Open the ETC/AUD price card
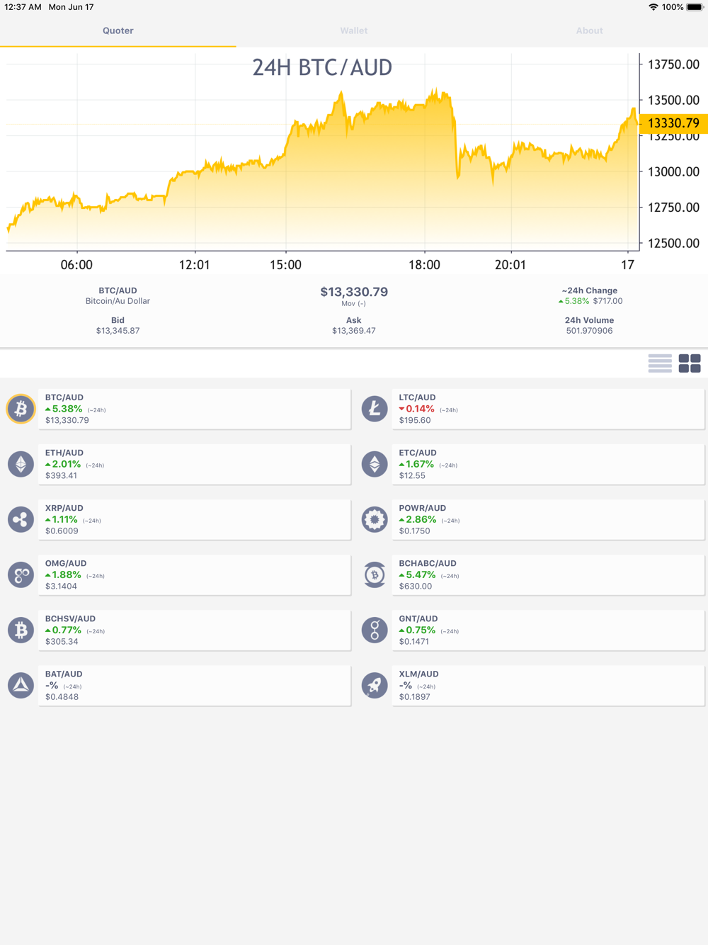This screenshot has height=945, width=708. pos(548,464)
